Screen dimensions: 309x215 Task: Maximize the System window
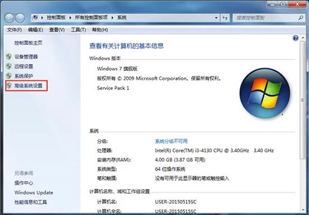[x=283, y=4]
